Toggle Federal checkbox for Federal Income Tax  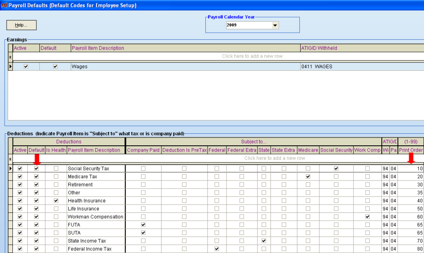click(x=217, y=248)
